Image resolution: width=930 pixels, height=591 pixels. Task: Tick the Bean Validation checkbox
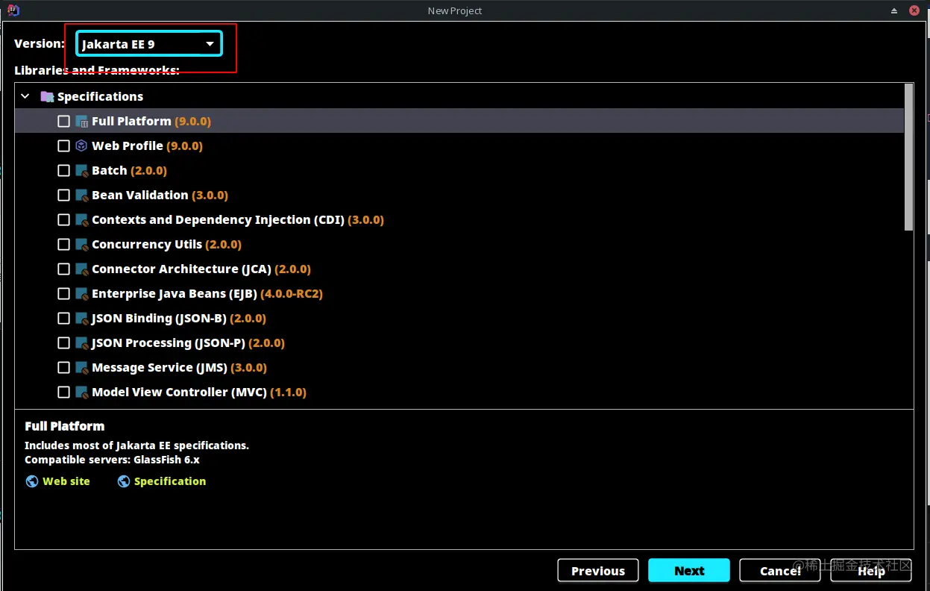click(x=63, y=195)
